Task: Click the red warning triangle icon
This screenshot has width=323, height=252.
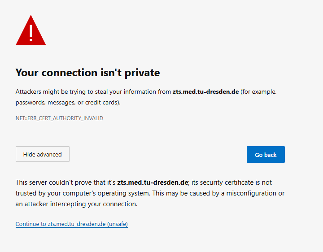Action: click(31, 31)
